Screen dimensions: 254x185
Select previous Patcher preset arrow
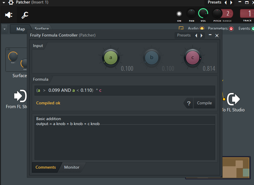225,2
